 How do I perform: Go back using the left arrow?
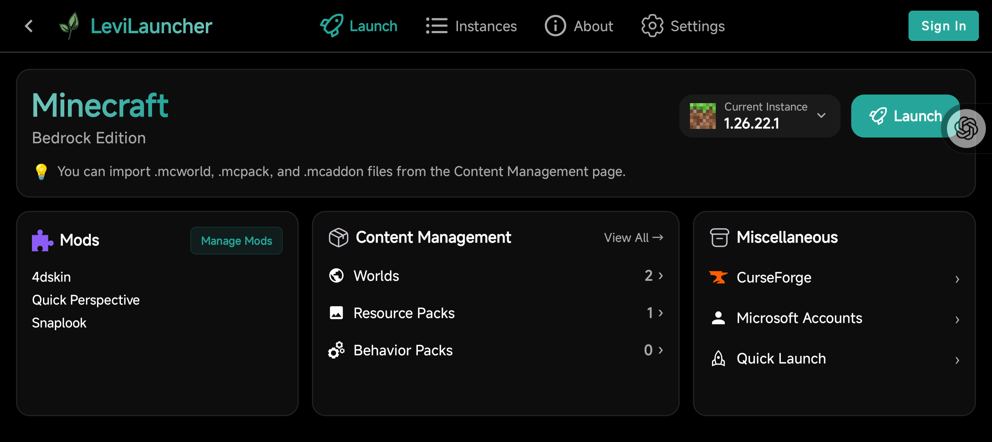click(29, 26)
